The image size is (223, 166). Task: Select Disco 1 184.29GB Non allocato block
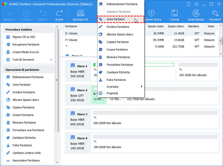coord(198,71)
